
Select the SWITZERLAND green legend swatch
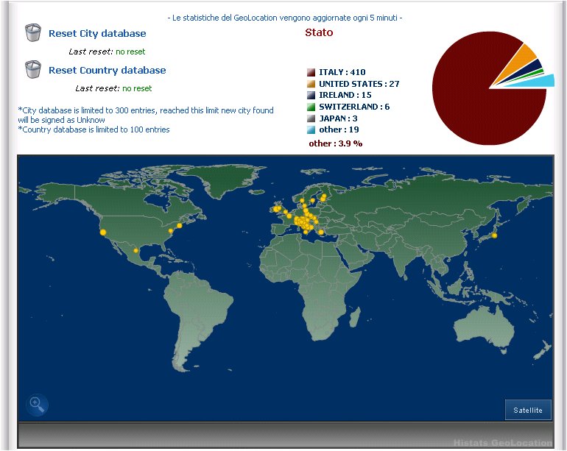pos(311,107)
